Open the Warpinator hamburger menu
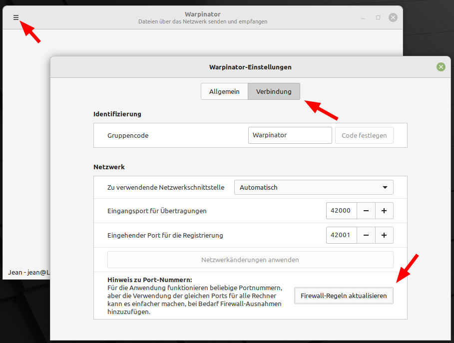This screenshot has height=343, width=454. [x=16, y=17]
